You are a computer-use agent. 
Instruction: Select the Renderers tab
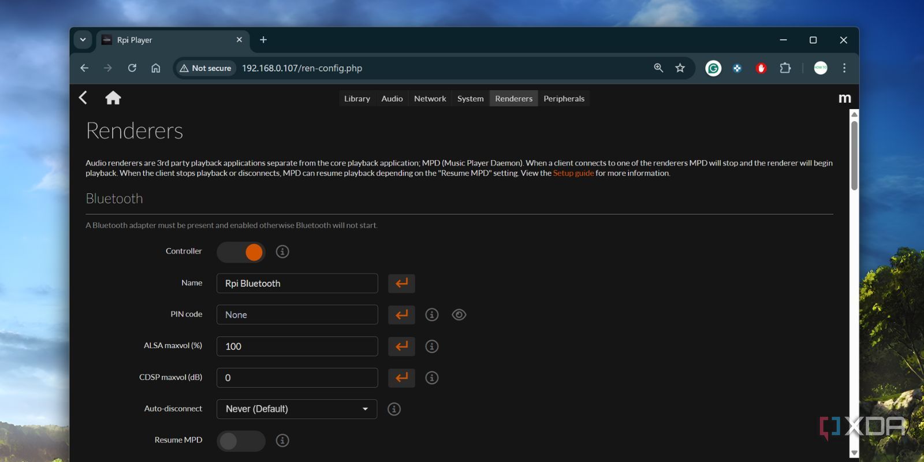point(514,99)
